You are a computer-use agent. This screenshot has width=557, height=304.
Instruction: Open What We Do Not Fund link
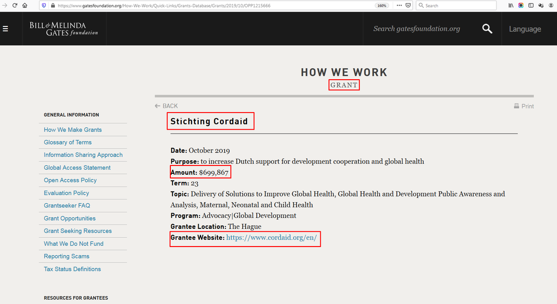point(73,243)
